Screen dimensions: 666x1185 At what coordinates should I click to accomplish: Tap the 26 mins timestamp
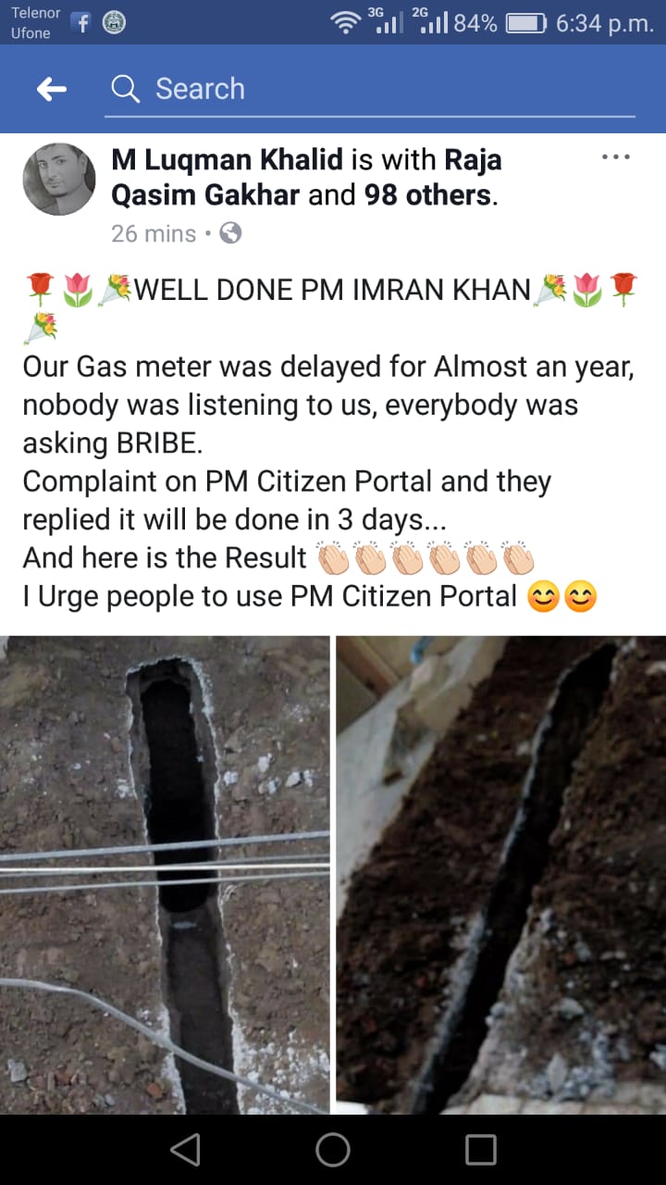154,233
